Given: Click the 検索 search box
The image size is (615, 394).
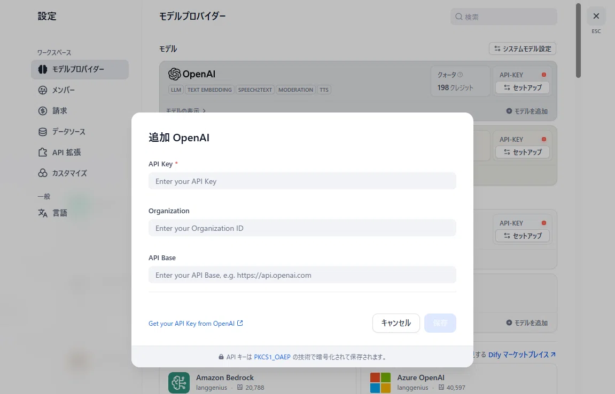Looking at the screenshot, I should click(504, 17).
